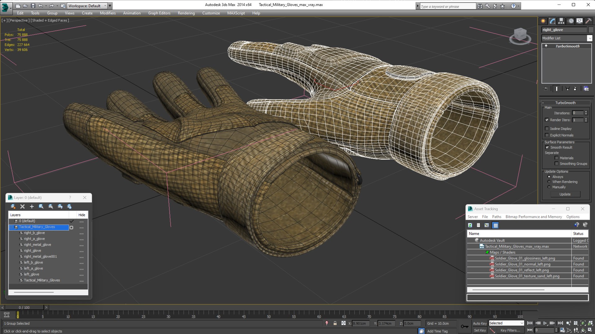
Task: Select the Manually update radio button
Action: (549, 187)
